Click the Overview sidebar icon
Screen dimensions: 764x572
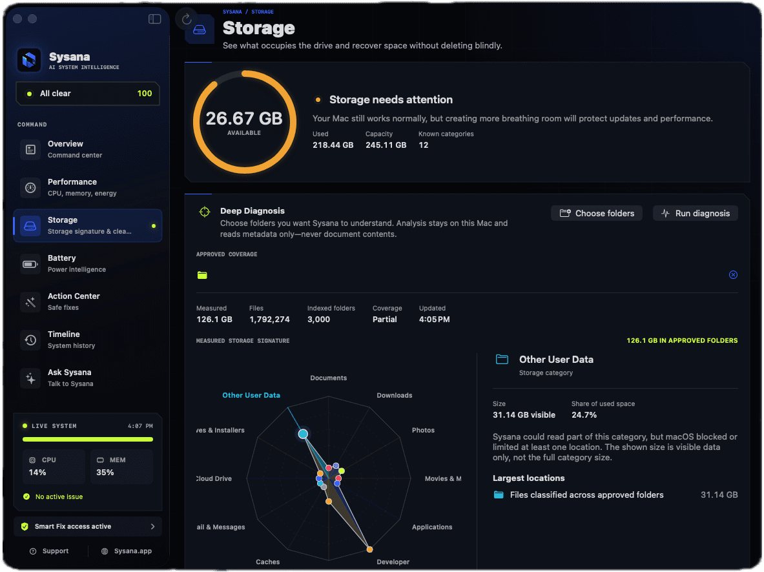tap(30, 150)
